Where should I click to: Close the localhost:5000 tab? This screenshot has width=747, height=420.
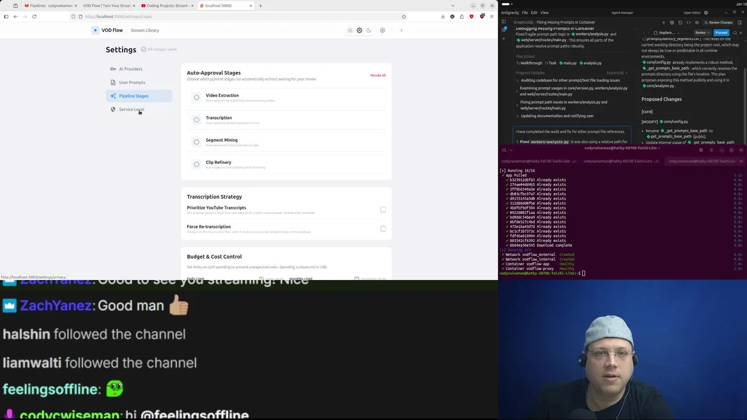click(252, 6)
